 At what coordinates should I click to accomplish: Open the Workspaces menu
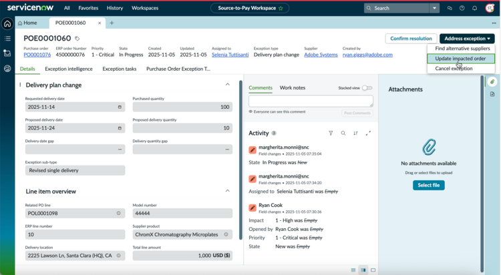coord(145,8)
